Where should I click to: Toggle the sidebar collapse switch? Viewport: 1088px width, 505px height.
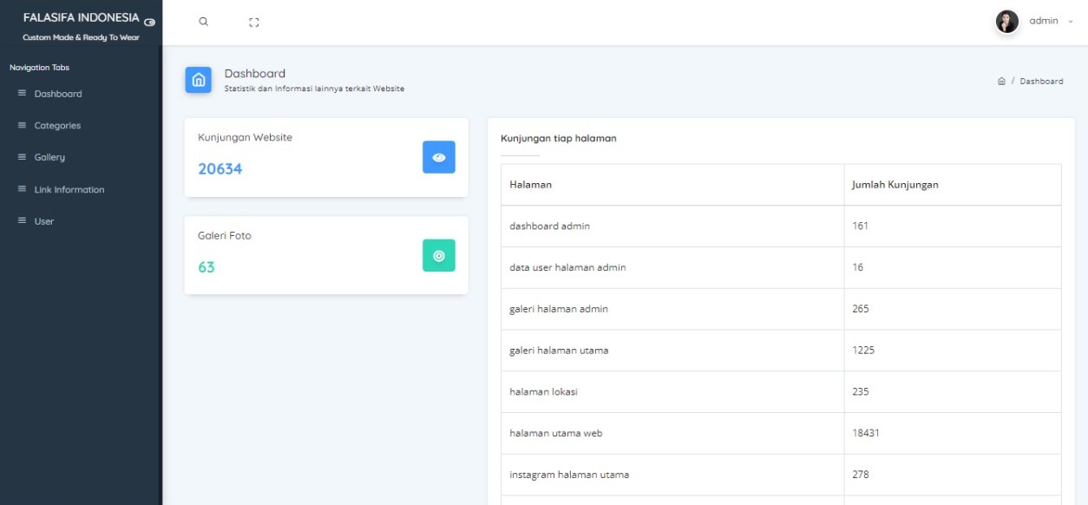click(150, 22)
